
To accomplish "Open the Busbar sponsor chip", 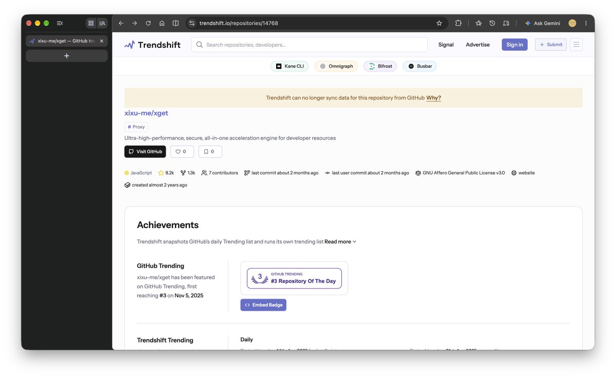I will click(420, 66).
